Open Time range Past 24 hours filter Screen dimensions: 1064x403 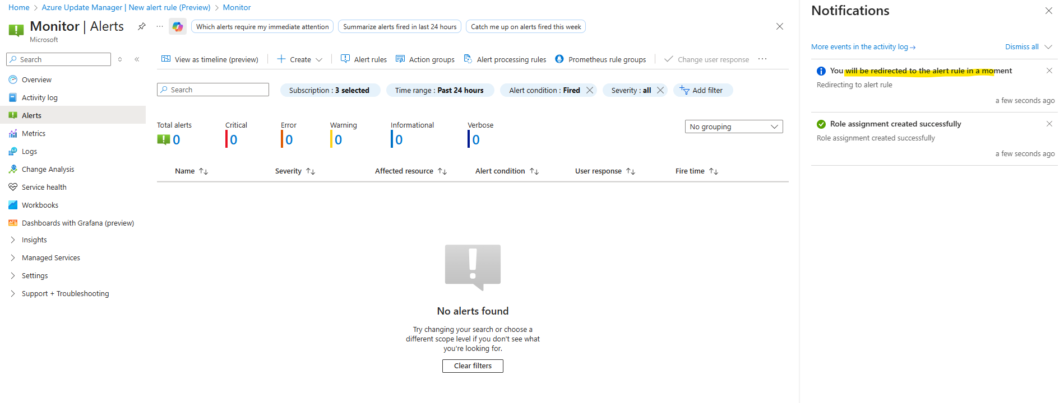coord(440,90)
